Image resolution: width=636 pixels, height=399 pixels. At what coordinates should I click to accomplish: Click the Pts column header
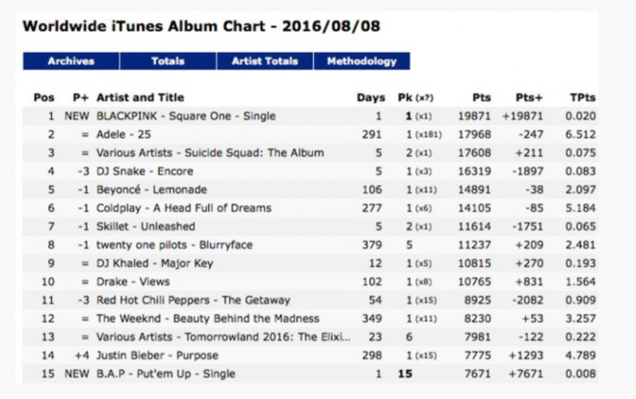point(482,97)
